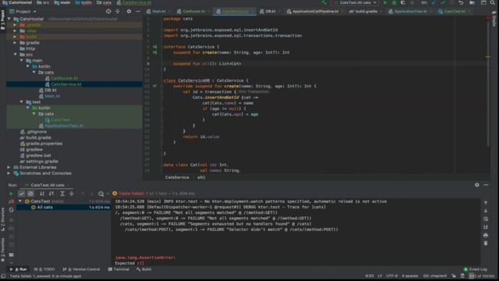Open Run panel settings gear icon
The height and width of the screenshot is (281, 499).
point(476,185)
